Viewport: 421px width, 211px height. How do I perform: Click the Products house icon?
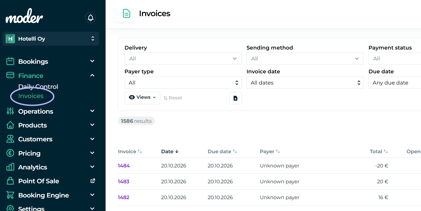10,125
